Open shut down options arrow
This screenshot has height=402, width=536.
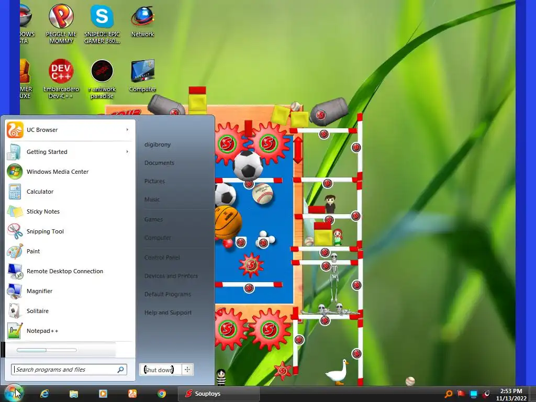point(187,370)
